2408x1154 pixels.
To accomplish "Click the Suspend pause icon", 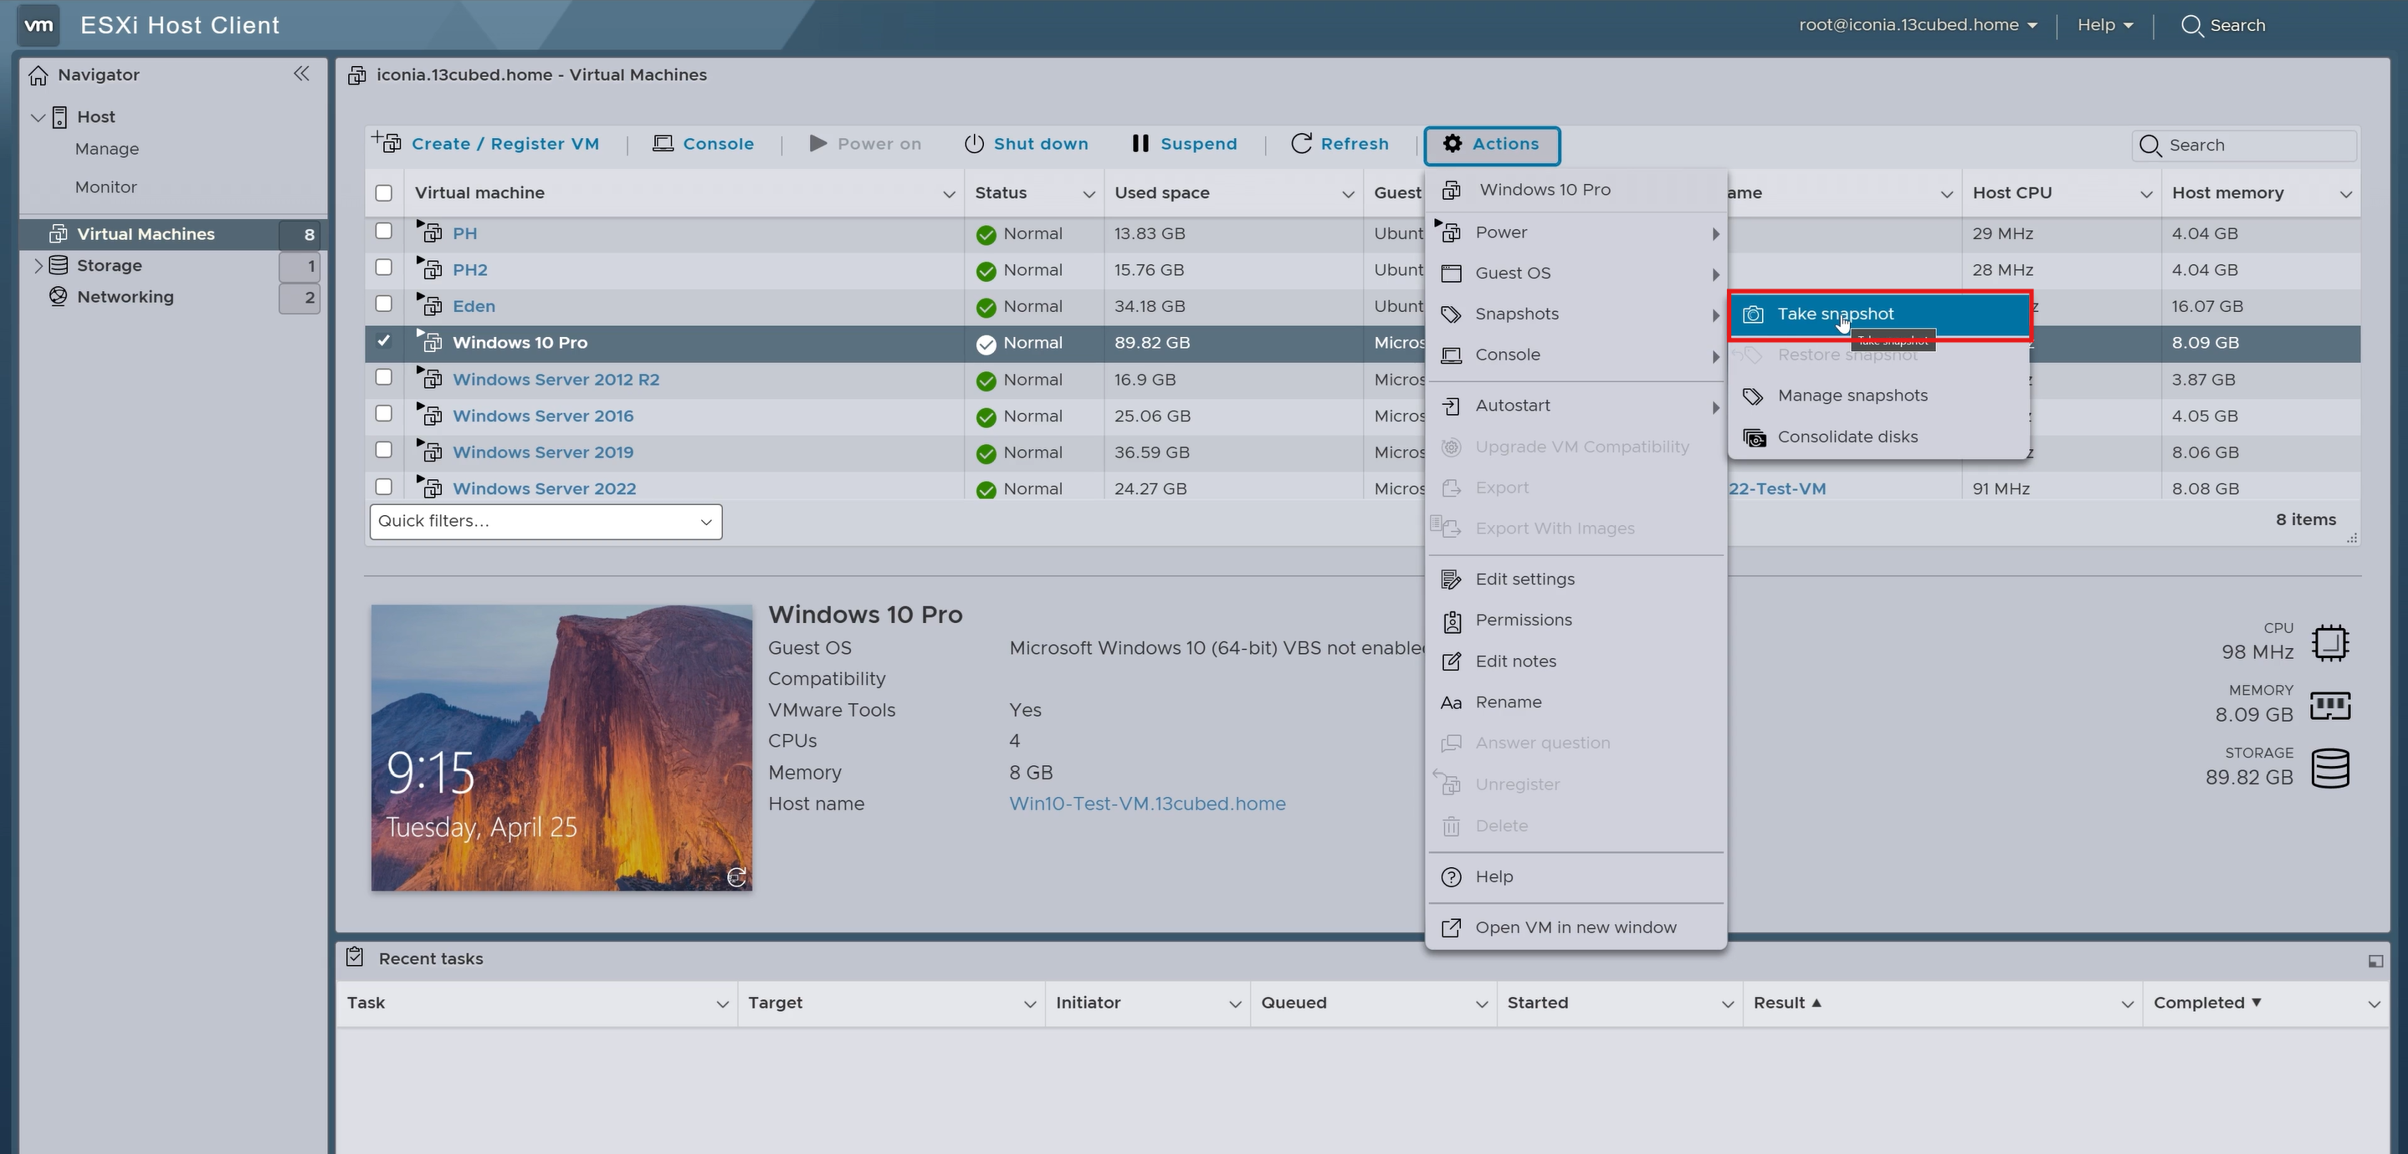I will click(x=1140, y=144).
